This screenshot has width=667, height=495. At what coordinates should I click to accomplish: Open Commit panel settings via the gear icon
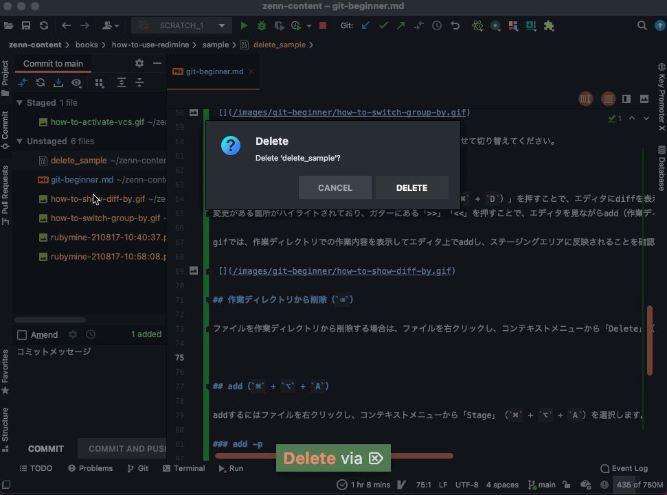[x=139, y=63]
